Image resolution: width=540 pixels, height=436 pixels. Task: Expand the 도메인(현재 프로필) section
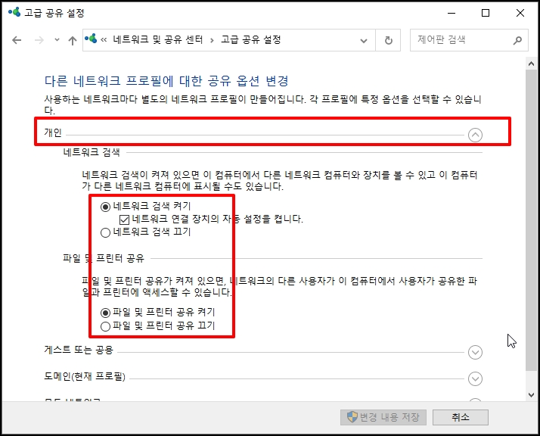coord(475,378)
